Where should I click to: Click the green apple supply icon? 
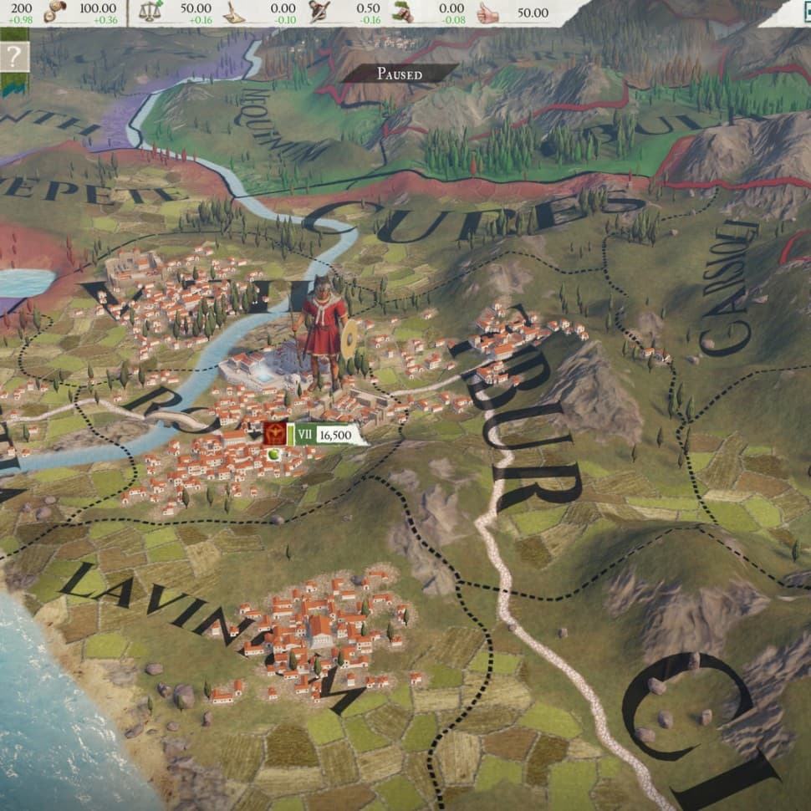[x=274, y=452]
